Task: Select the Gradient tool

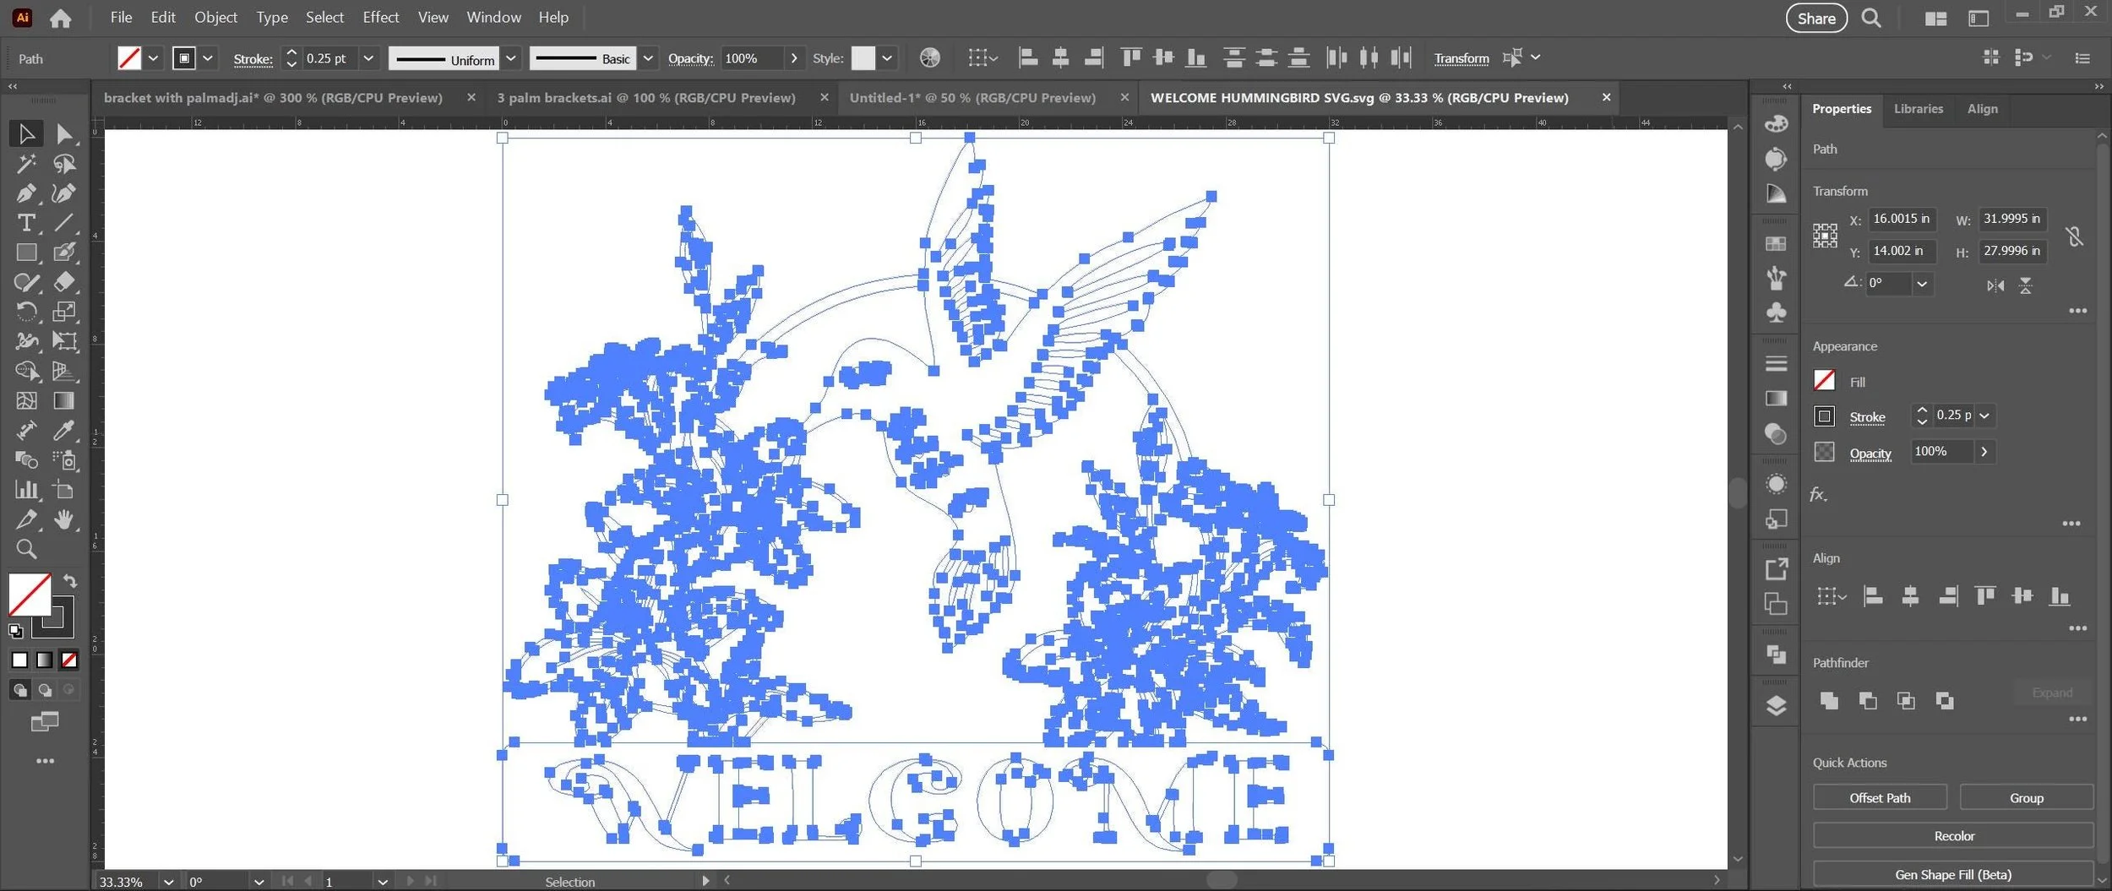Action: tap(64, 400)
